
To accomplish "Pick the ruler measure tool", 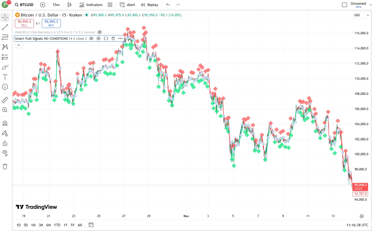I will click(5, 100).
